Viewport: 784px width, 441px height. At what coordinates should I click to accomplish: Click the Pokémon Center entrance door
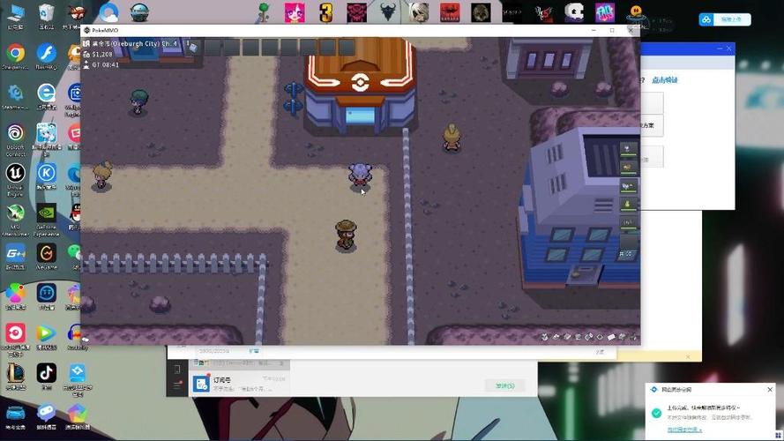360,116
